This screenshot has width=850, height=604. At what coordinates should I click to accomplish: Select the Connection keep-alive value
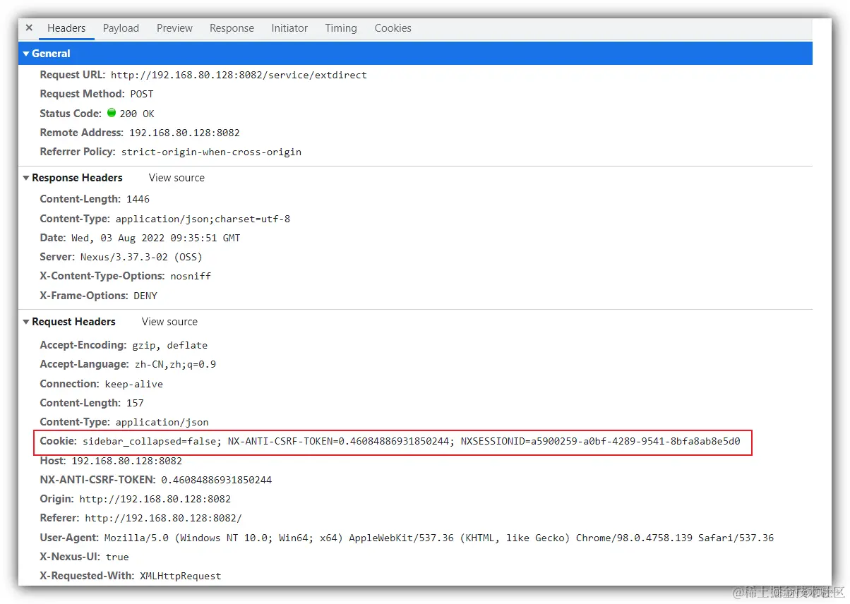pos(134,385)
